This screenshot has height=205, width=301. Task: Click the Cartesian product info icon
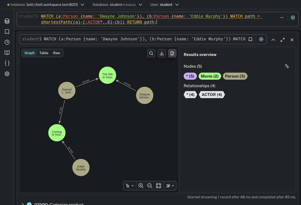click(29, 204)
